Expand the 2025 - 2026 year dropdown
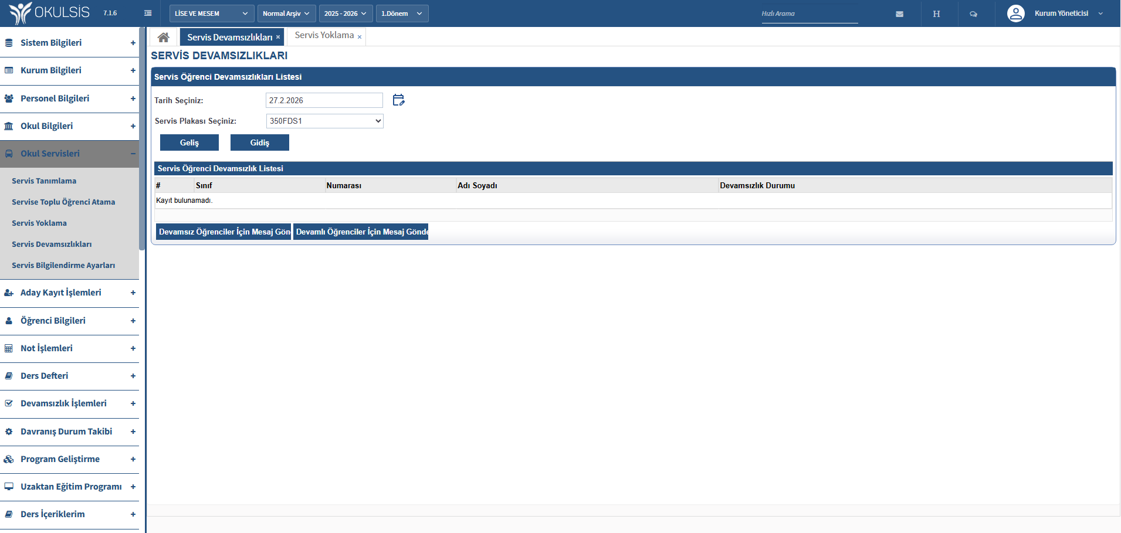The width and height of the screenshot is (1121, 533). (x=345, y=13)
